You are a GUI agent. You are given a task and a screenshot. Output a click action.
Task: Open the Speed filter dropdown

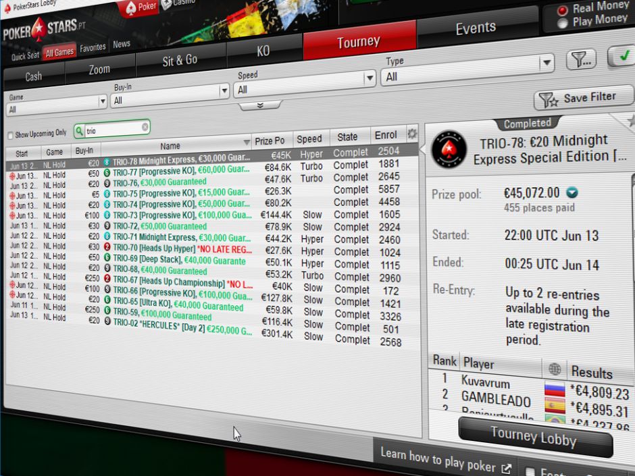tap(305, 85)
